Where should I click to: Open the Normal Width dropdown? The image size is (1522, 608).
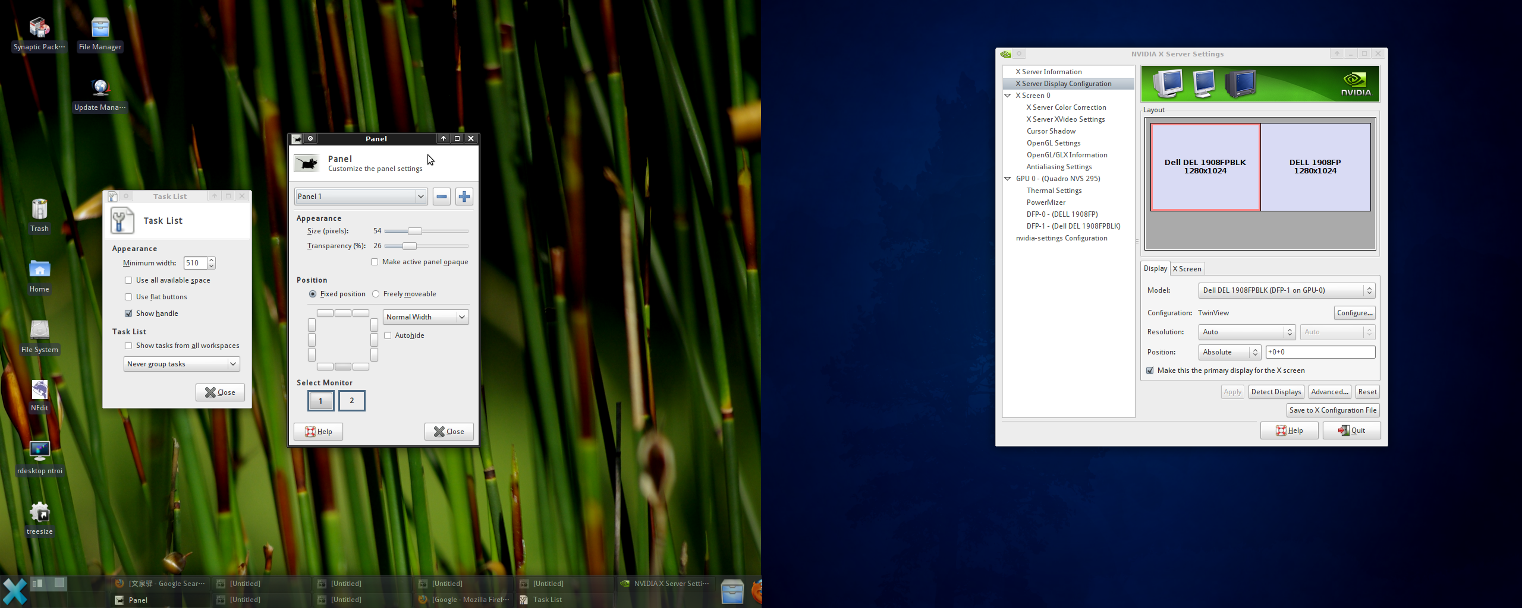[x=426, y=317]
